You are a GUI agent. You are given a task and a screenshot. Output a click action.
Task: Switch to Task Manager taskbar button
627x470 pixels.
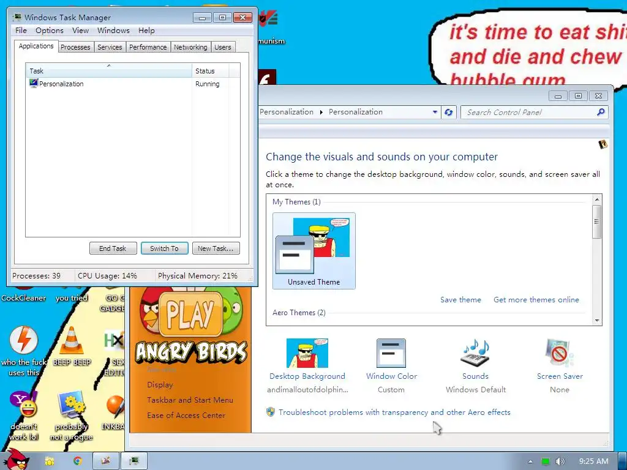134,461
